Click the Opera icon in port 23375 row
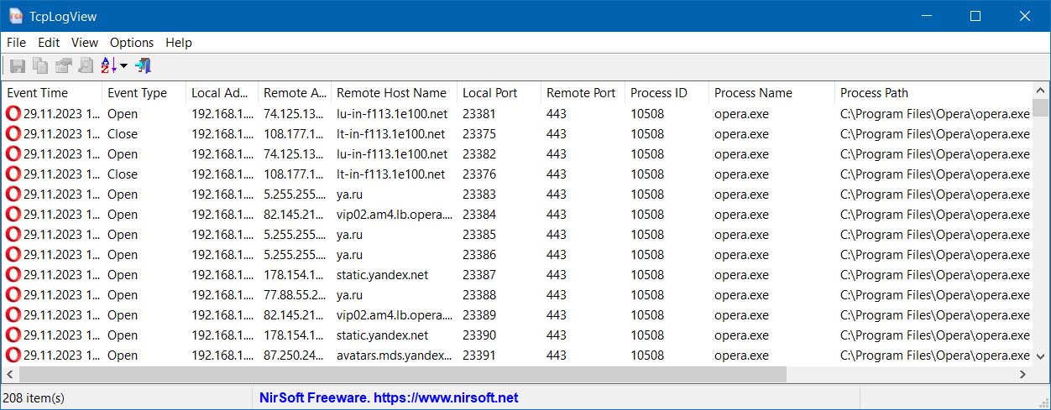 (x=13, y=134)
